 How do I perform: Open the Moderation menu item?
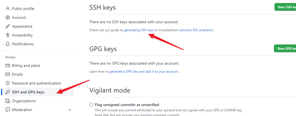(22, 110)
